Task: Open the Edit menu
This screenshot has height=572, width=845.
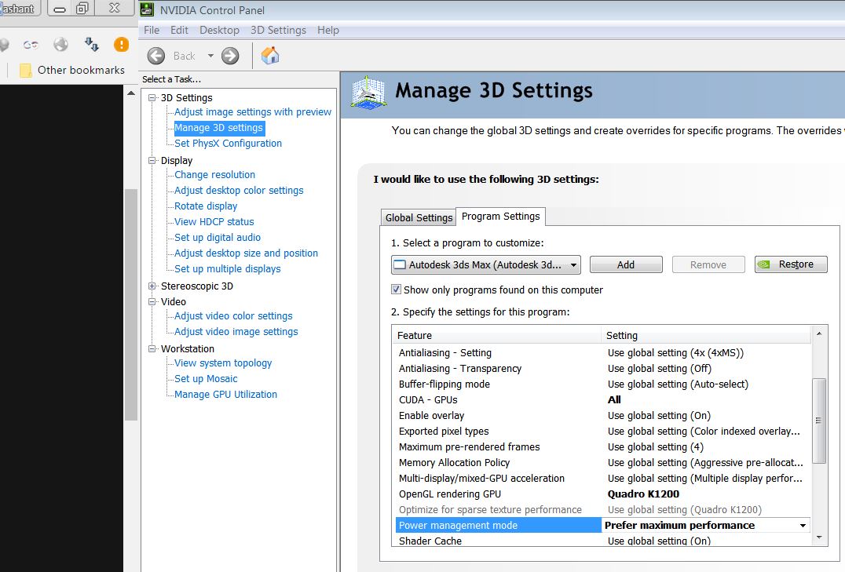Action: pos(180,30)
